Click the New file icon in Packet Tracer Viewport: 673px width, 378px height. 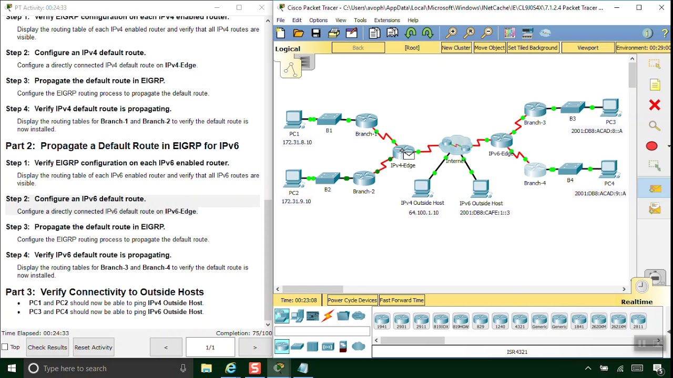coord(281,33)
